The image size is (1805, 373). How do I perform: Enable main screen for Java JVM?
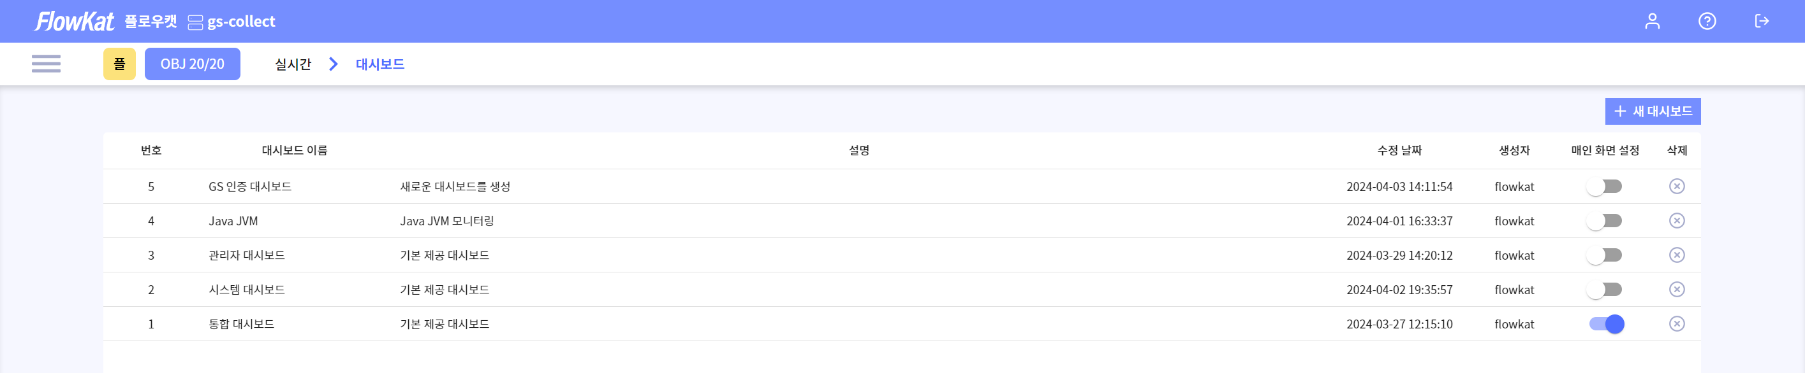(x=1605, y=220)
